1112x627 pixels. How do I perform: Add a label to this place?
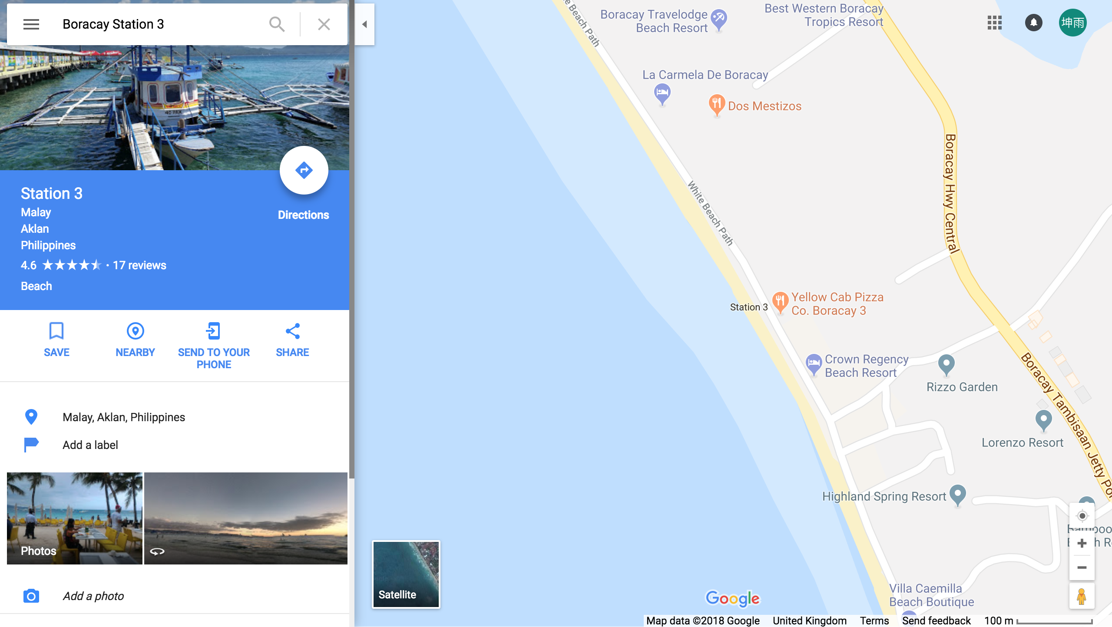tap(90, 445)
